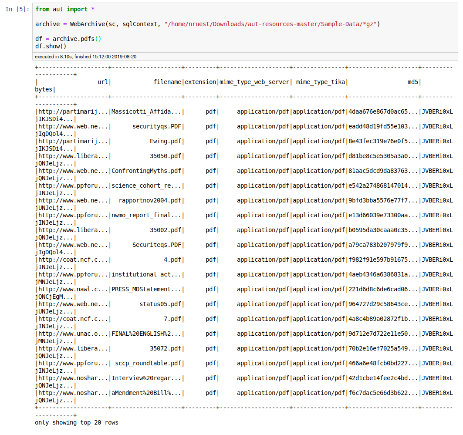Click md5 value '9d712e7d722e11e50...'
The width and height of the screenshot is (463, 435).
pyautogui.click(x=383, y=334)
